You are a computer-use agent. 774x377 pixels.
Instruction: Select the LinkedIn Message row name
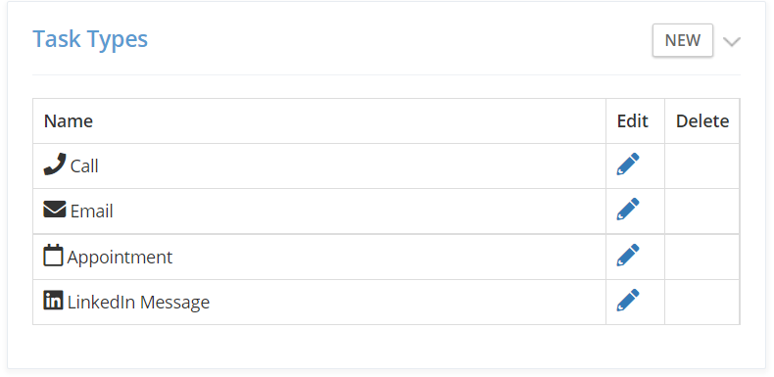(139, 303)
